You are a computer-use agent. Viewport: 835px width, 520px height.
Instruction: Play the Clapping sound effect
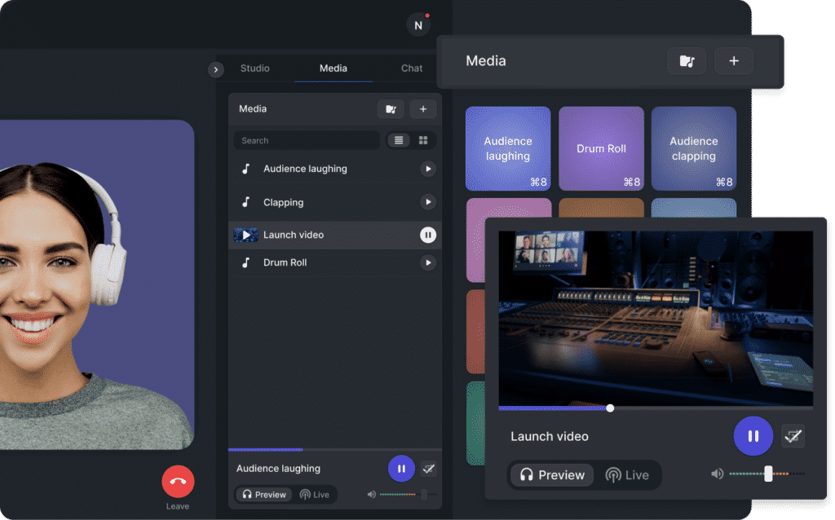tap(428, 202)
